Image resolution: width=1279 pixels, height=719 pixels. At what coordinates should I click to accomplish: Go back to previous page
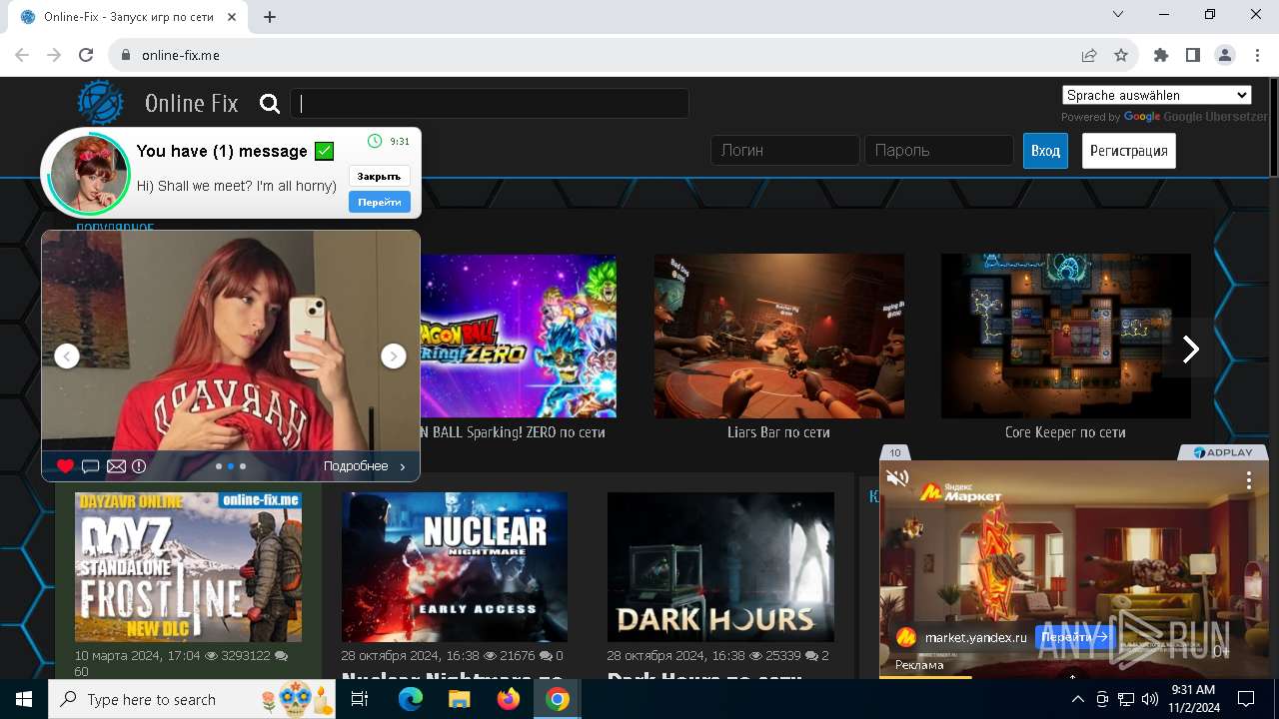point(23,55)
